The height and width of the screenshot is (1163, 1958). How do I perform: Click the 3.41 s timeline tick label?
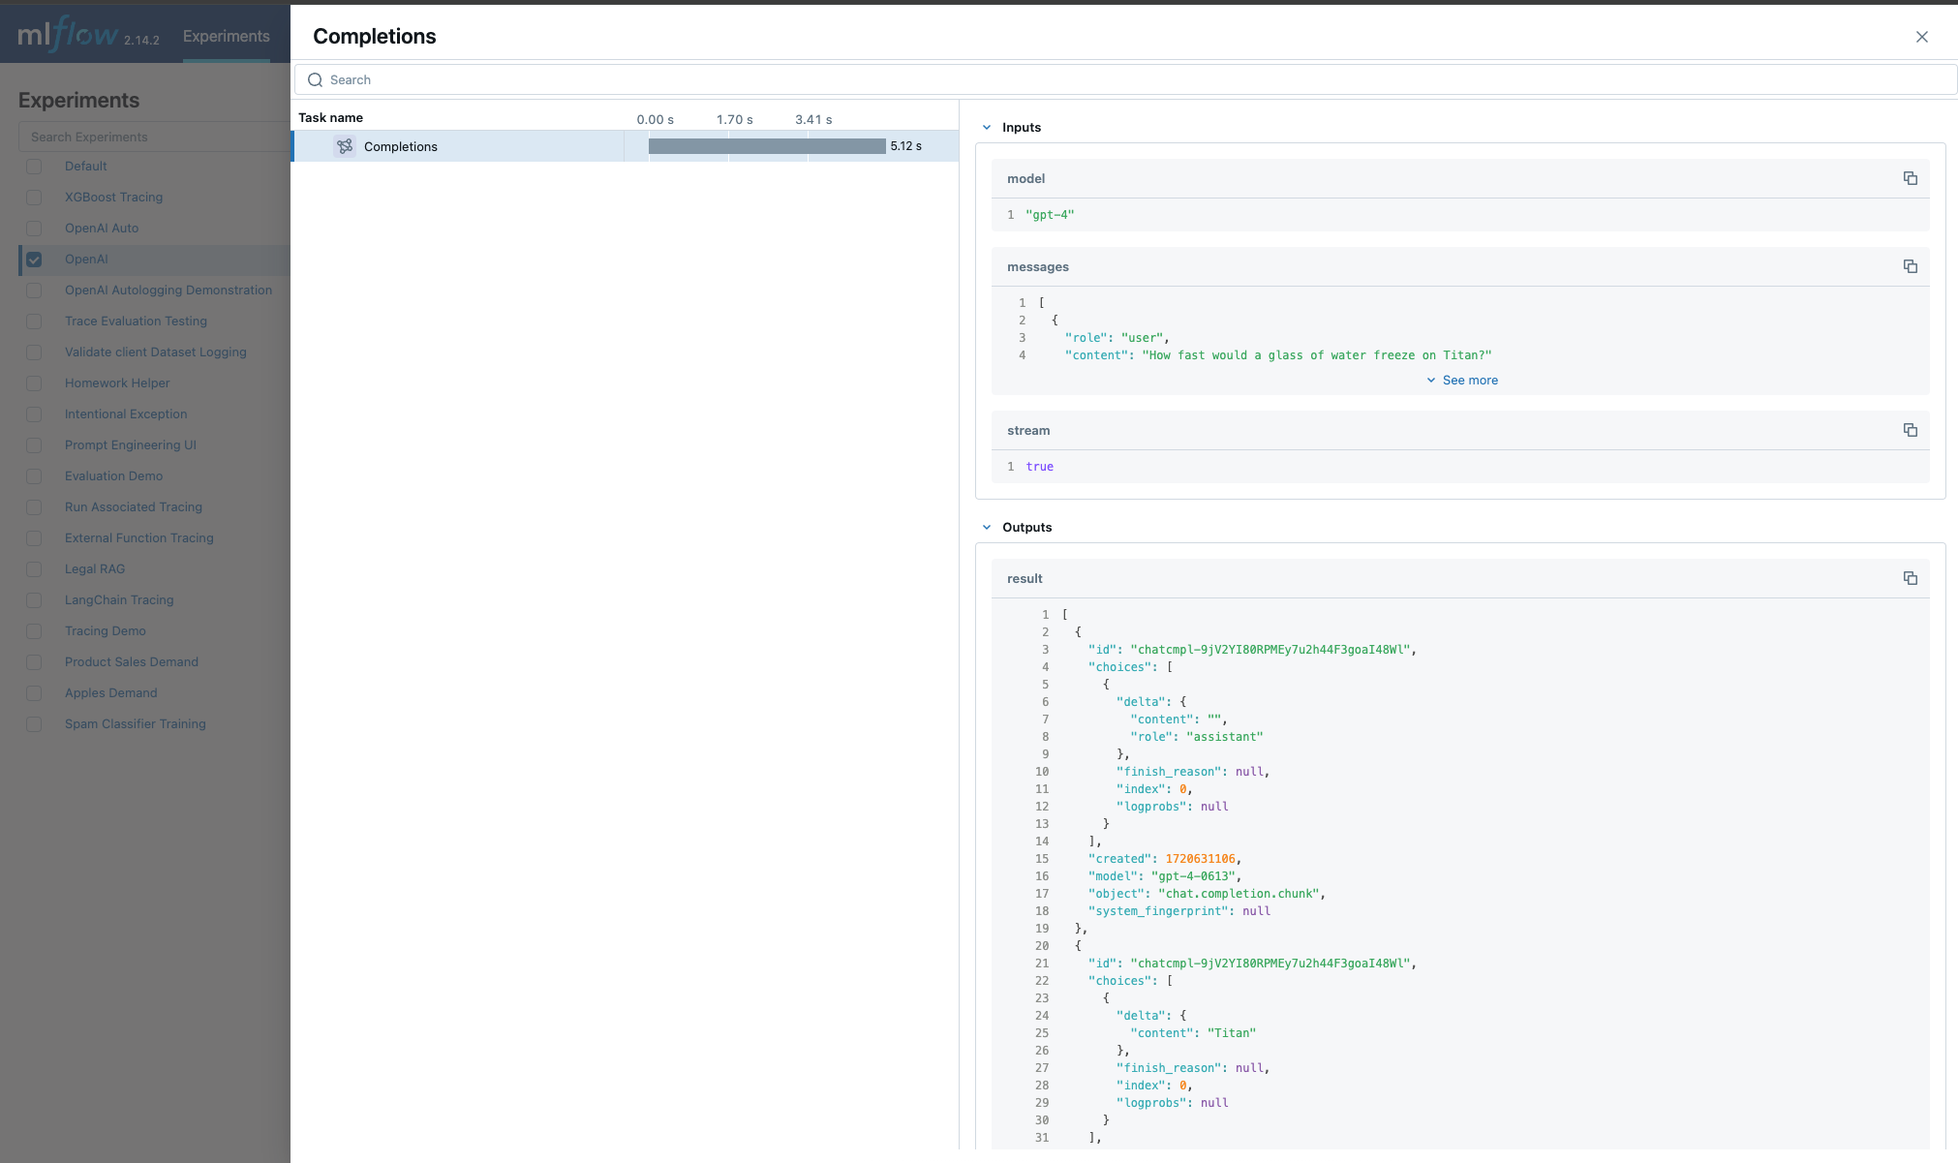pyautogui.click(x=813, y=119)
